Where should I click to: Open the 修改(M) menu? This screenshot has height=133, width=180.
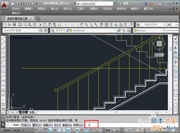point(122,9)
